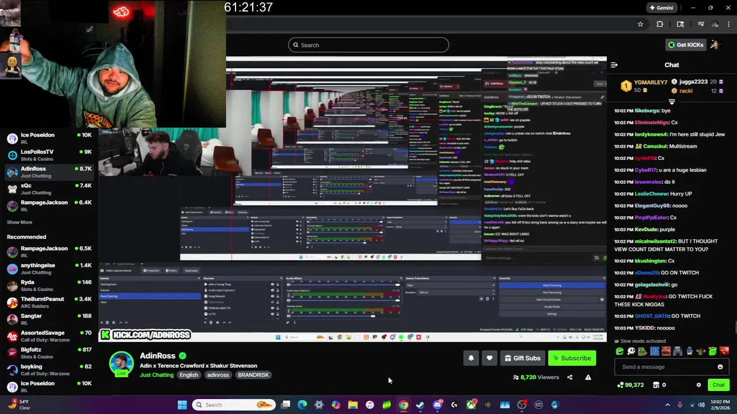Image resolution: width=737 pixels, height=414 pixels.
Task: Open the Windows Start menu
Action: coord(182,405)
